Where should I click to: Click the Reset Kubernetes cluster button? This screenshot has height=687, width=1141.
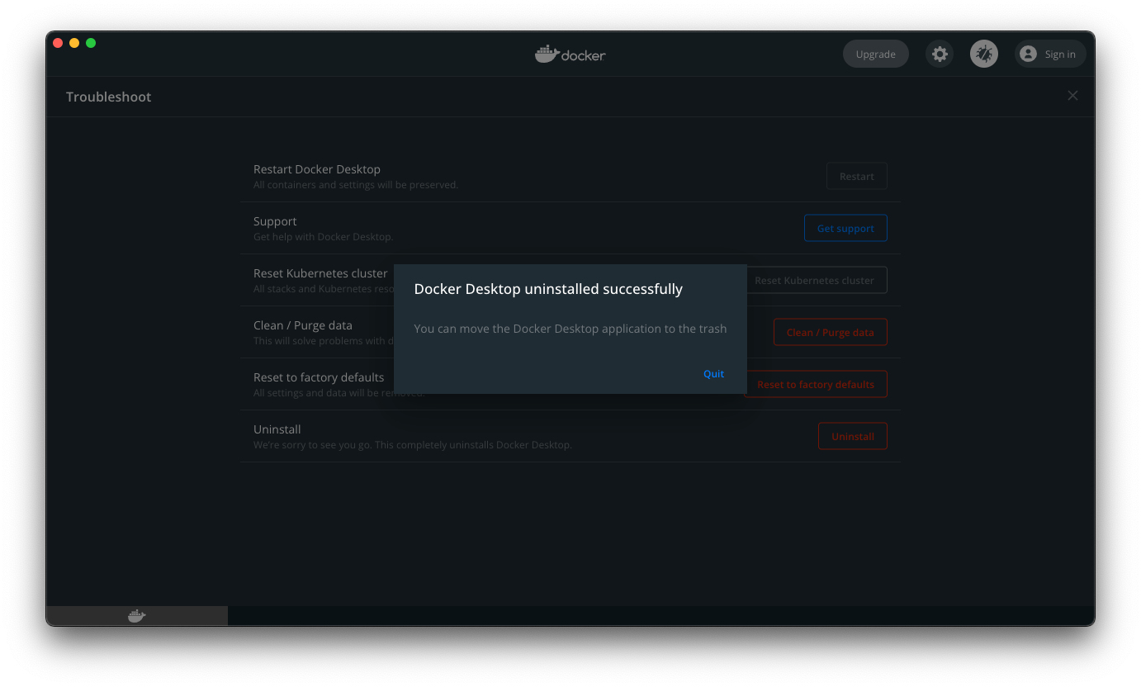tap(817, 280)
